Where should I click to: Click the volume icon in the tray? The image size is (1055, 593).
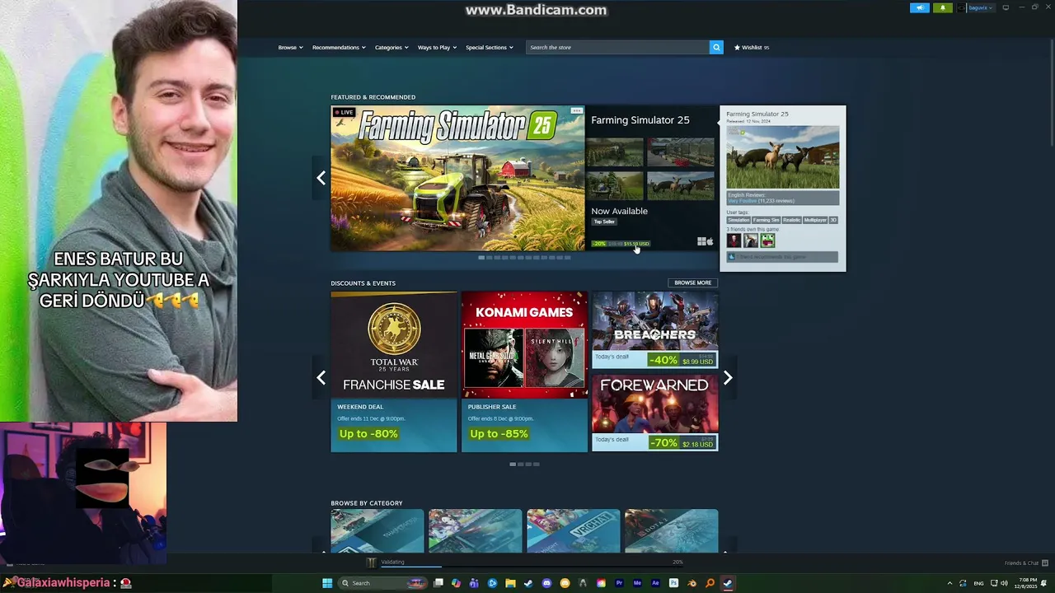(x=1004, y=583)
